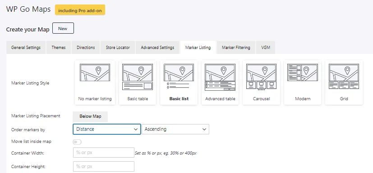Click the Move list inside map label
This screenshot has height=173, width=373.
click(x=31, y=142)
